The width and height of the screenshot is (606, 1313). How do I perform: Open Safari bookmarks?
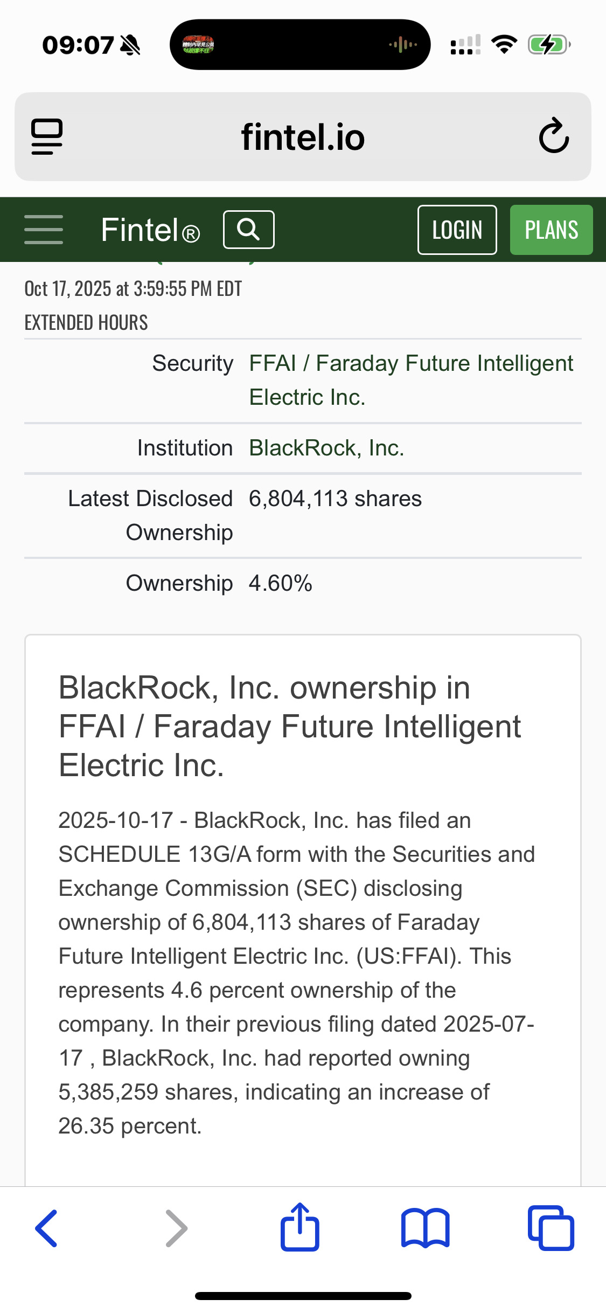tap(425, 1228)
